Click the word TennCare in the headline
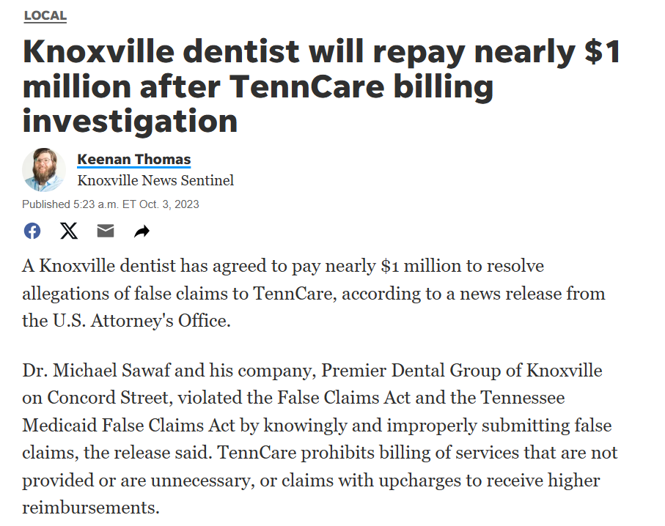This screenshot has height=526, width=665. [x=307, y=86]
